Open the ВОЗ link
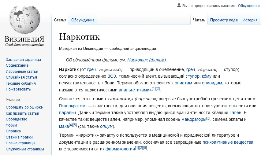This screenshot has width=261, height=155. click(x=111, y=76)
